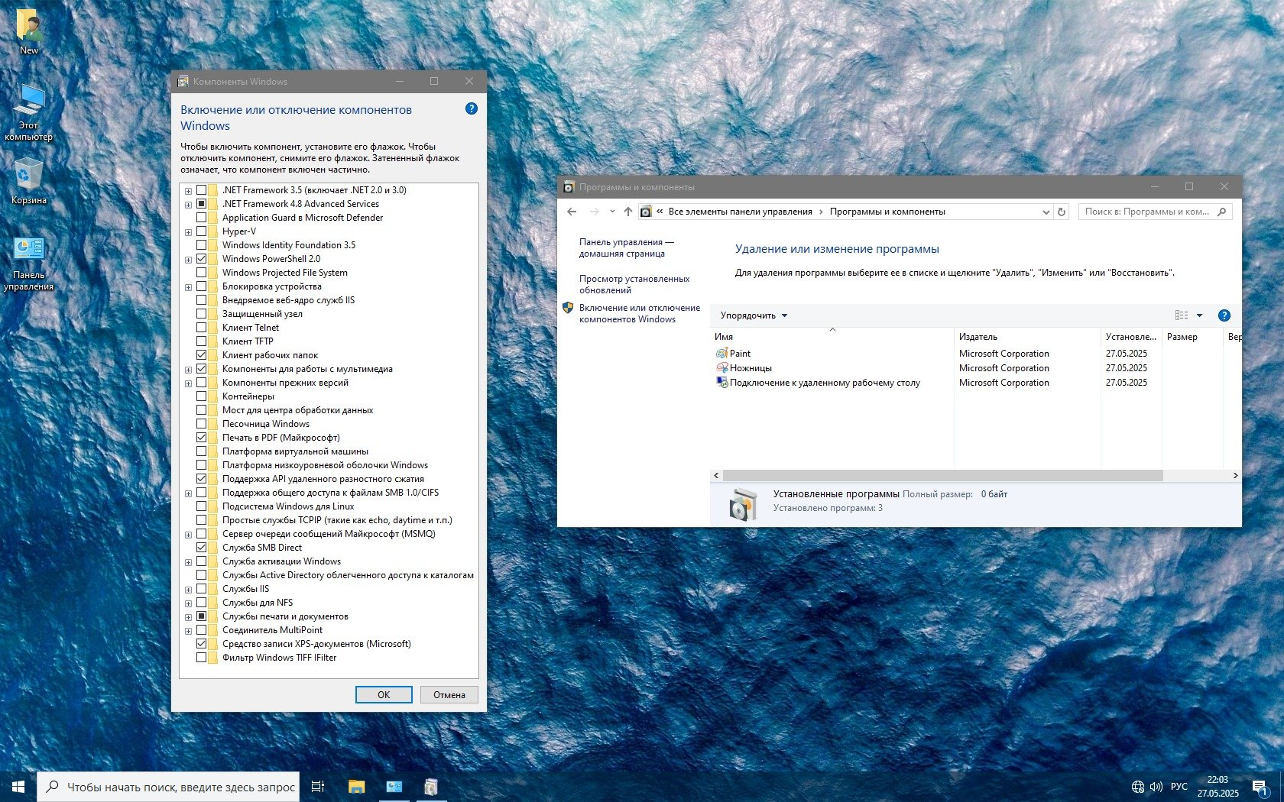This screenshot has height=802, width=1284.
Task: Expand the IIS services tree node
Action: [188, 590]
